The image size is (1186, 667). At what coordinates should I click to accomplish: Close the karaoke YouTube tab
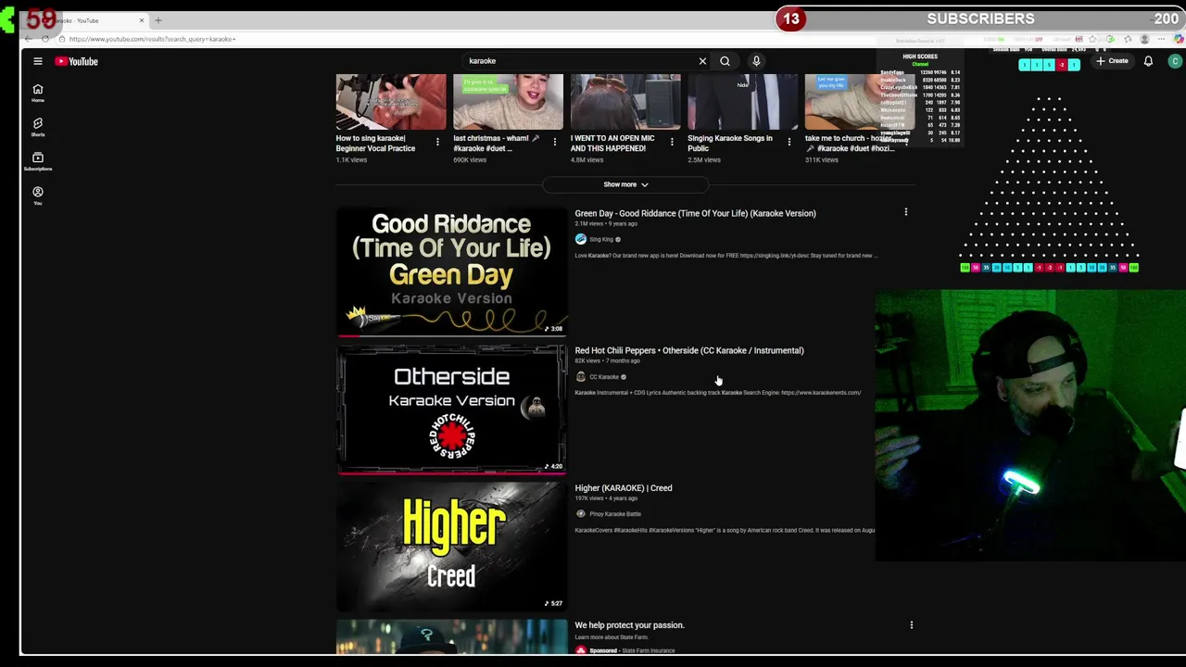point(142,20)
